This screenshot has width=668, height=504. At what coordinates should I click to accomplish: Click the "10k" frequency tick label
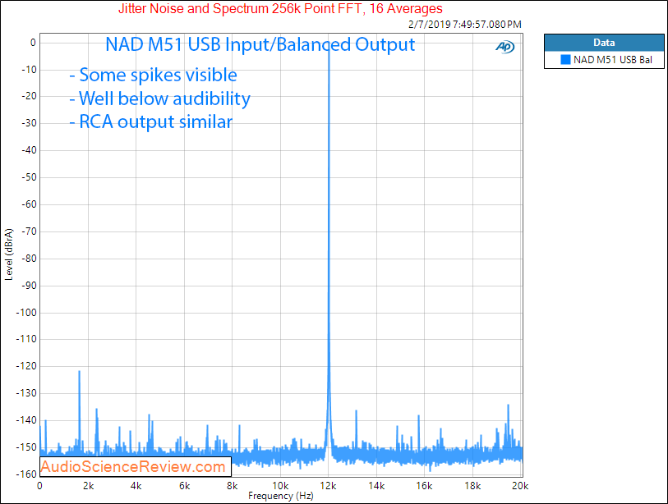point(280,486)
